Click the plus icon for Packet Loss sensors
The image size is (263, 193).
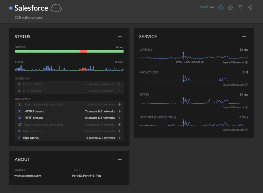[246, 85]
